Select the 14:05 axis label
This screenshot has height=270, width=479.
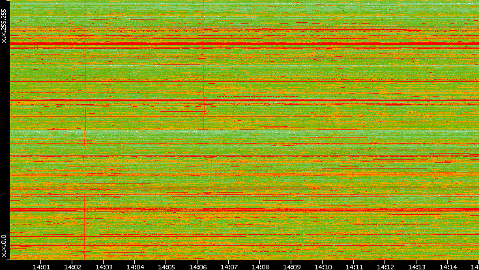[x=166, y=267]
